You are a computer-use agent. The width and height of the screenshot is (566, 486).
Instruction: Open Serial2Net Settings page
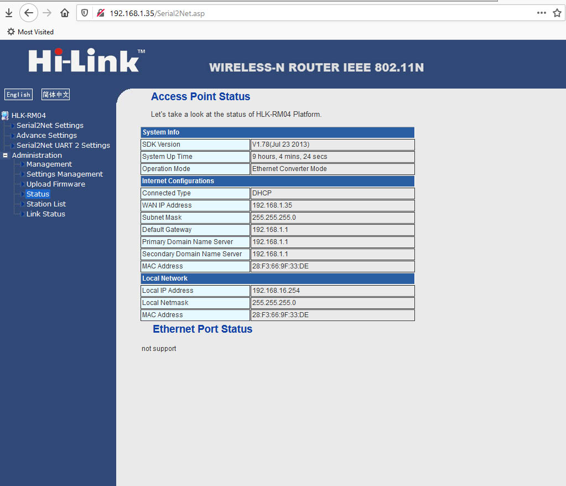(50, 125)
